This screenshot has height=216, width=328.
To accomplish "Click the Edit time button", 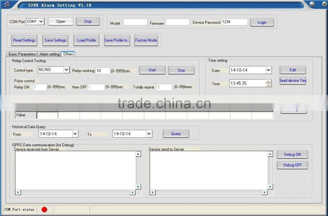I will tap(293, 70).
